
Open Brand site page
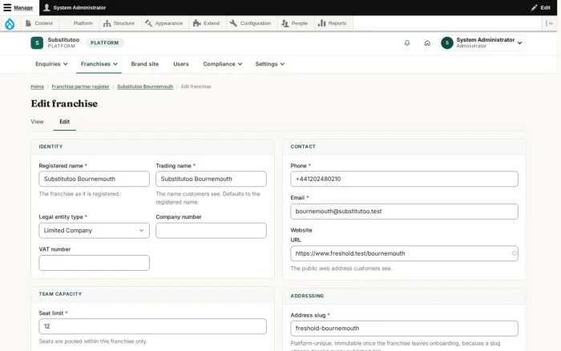[x=144, y=63]
